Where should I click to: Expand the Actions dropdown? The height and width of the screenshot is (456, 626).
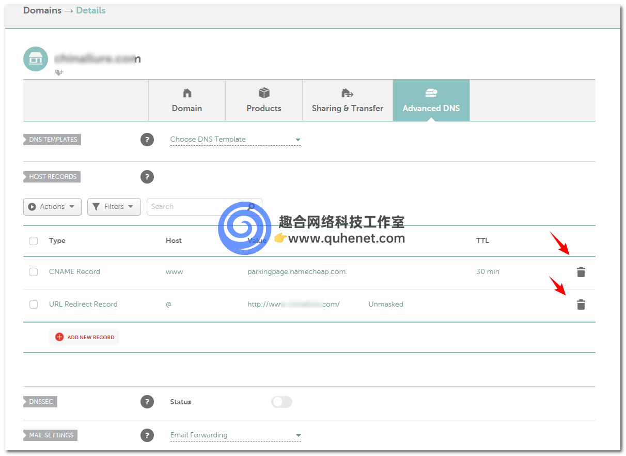[x=52, y=207]
